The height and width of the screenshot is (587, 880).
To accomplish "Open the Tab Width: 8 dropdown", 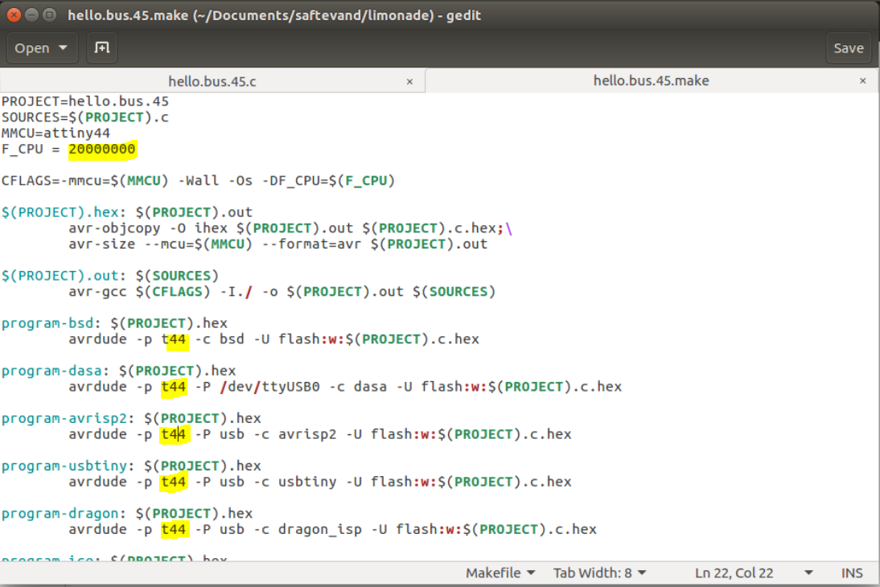I will coord(599,573).
